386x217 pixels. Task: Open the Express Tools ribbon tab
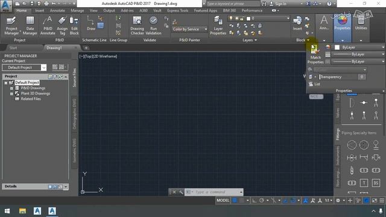(x=177, y=11)
